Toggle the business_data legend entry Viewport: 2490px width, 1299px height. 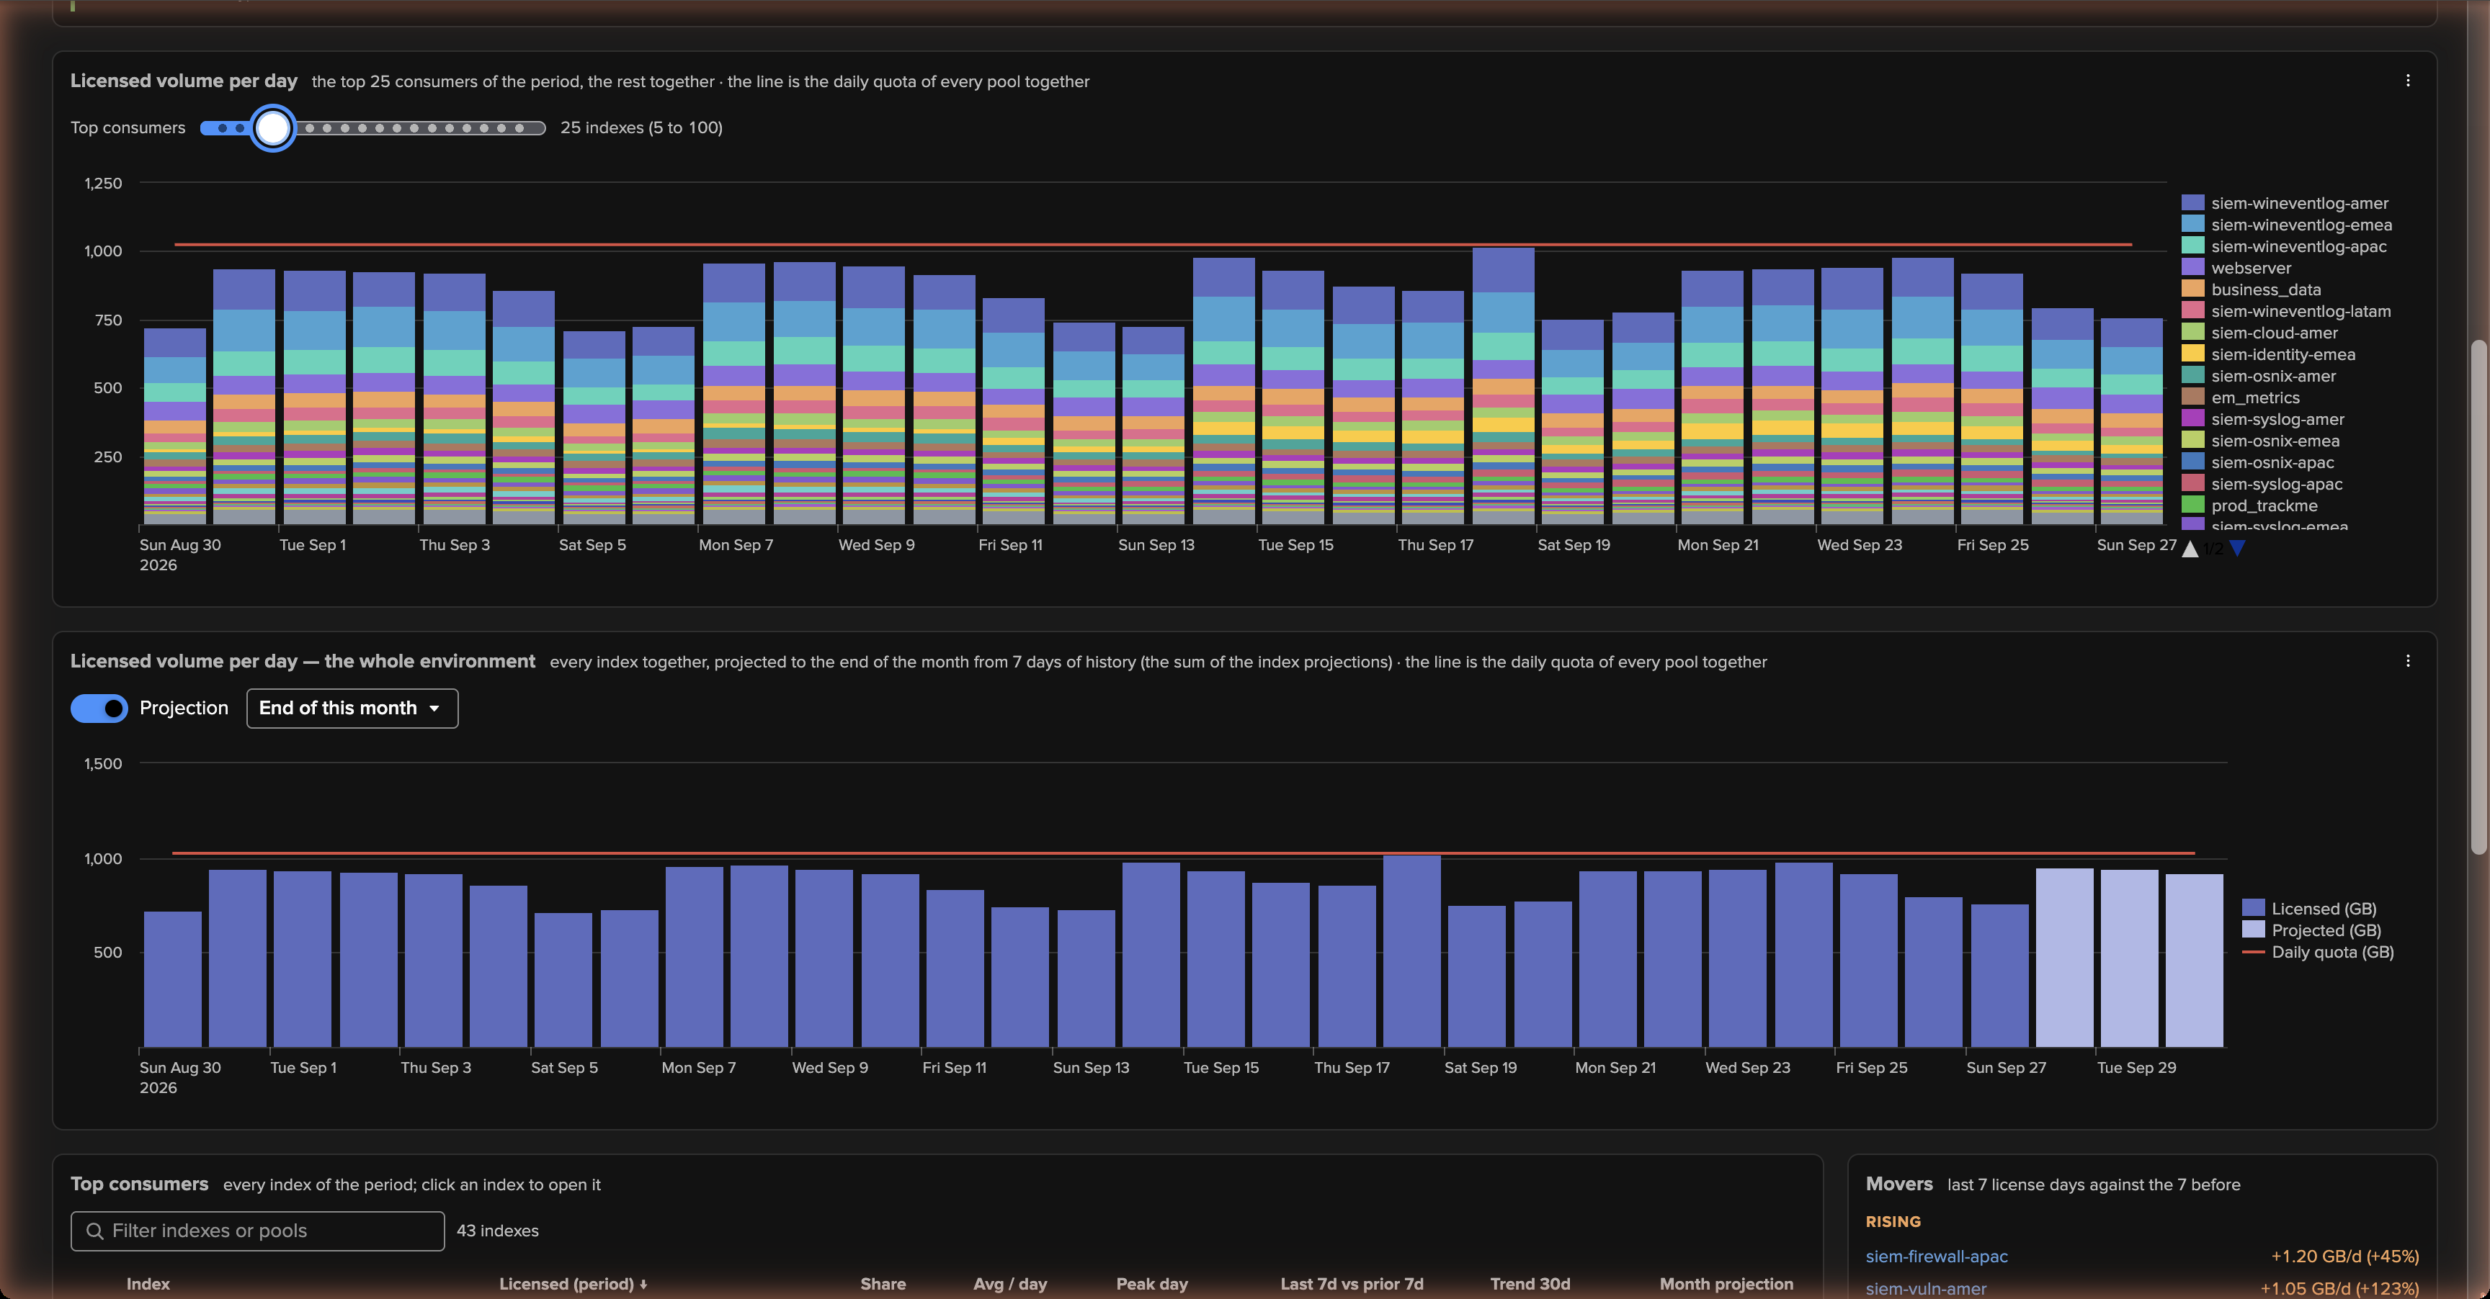2252,289
